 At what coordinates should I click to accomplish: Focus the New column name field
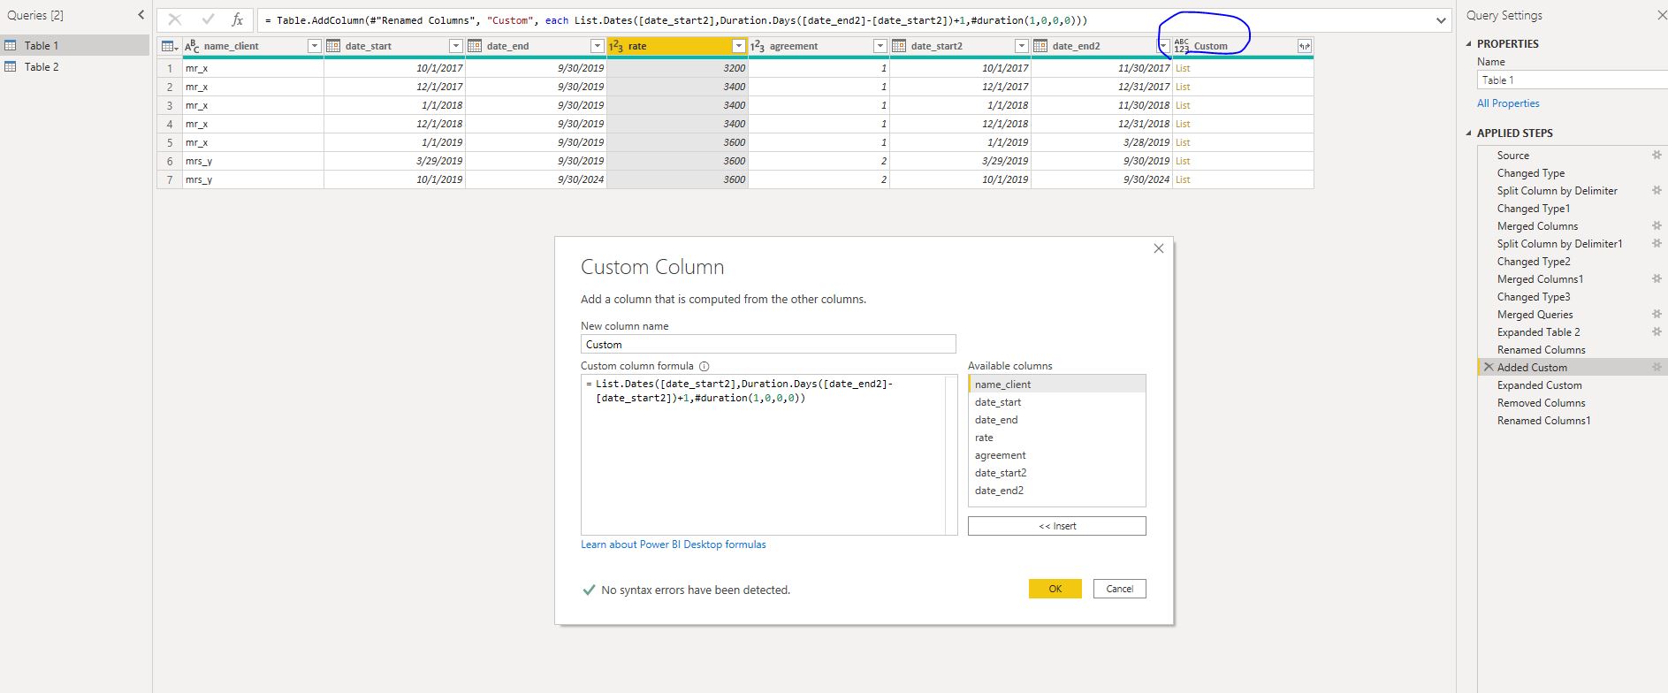[768, 344]
